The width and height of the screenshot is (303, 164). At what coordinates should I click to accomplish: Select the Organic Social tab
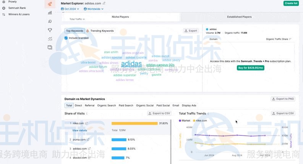tap(145, 106)
